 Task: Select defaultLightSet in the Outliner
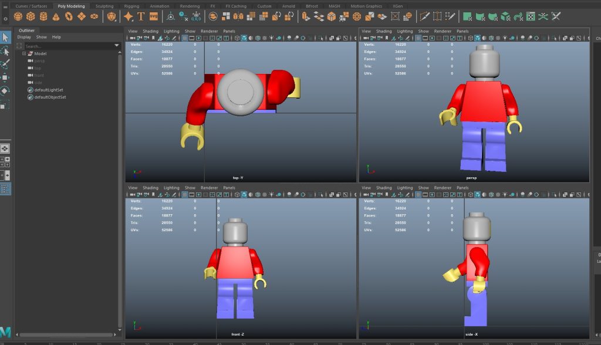pyautogui.click(x=49, y=90)
